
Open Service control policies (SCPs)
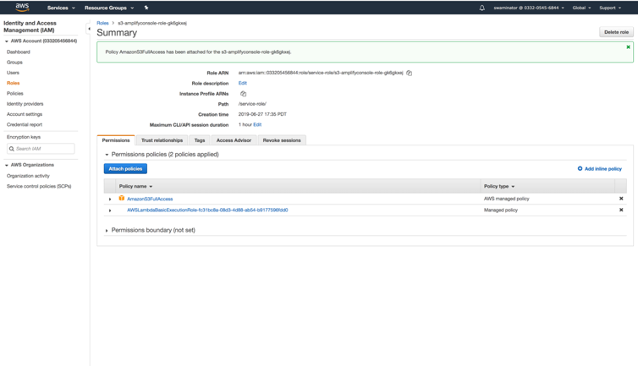[39, 186]
